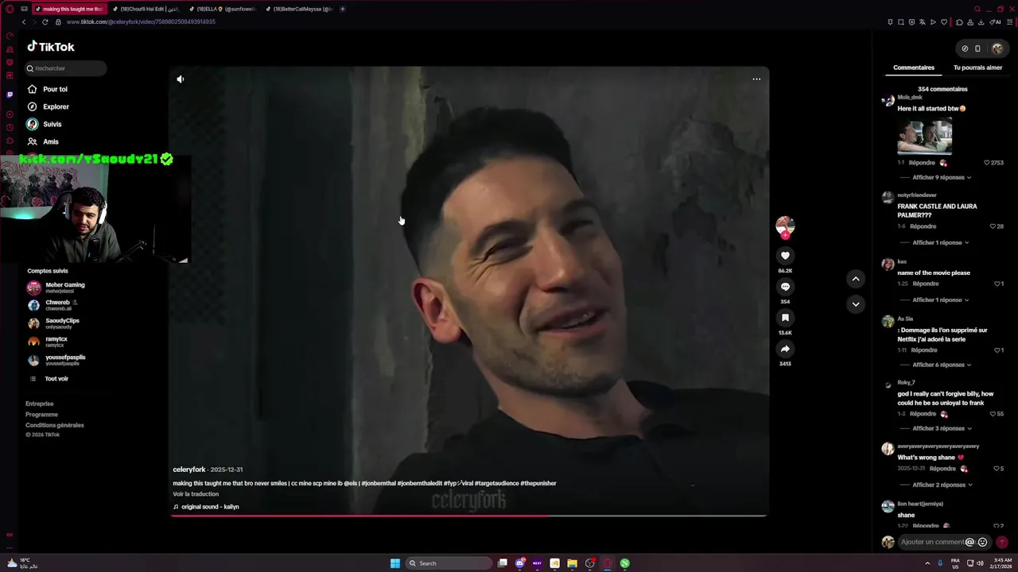This screenshot has height=572, width=1018.
Task: Expand the Entreprise footer section
Action: click(x=40, y=404)
